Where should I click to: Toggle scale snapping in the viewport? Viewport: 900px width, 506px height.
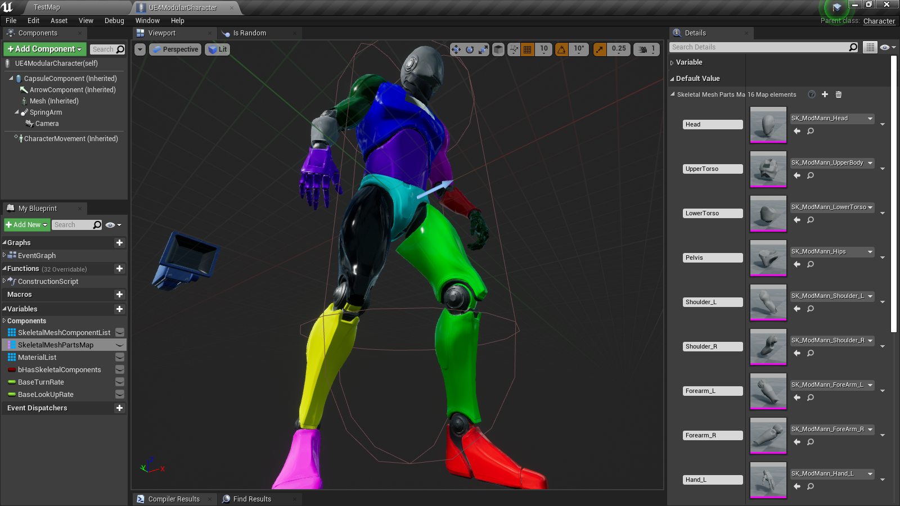598,49
